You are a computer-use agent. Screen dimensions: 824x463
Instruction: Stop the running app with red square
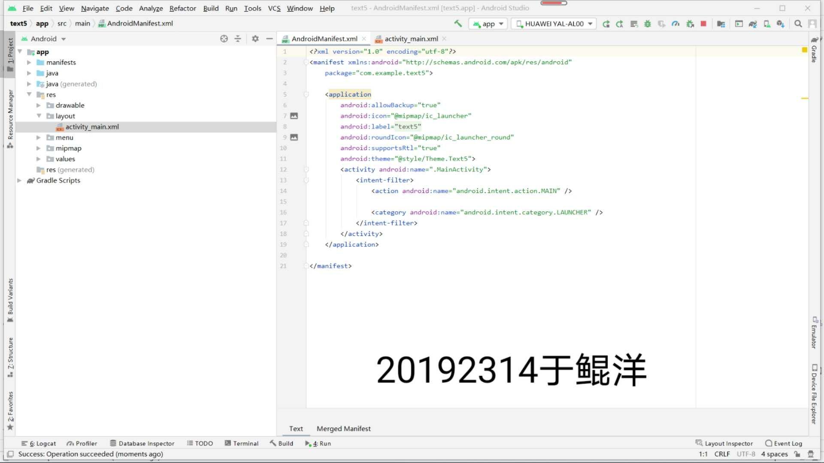pos(703,24)
